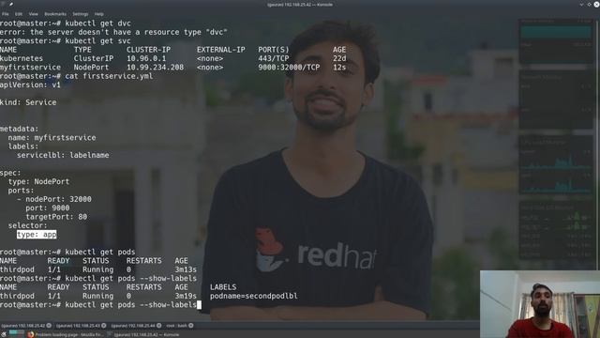Minimize the Konsole window
This screenshot has height=338, width=600.
[x=581, y=4]
